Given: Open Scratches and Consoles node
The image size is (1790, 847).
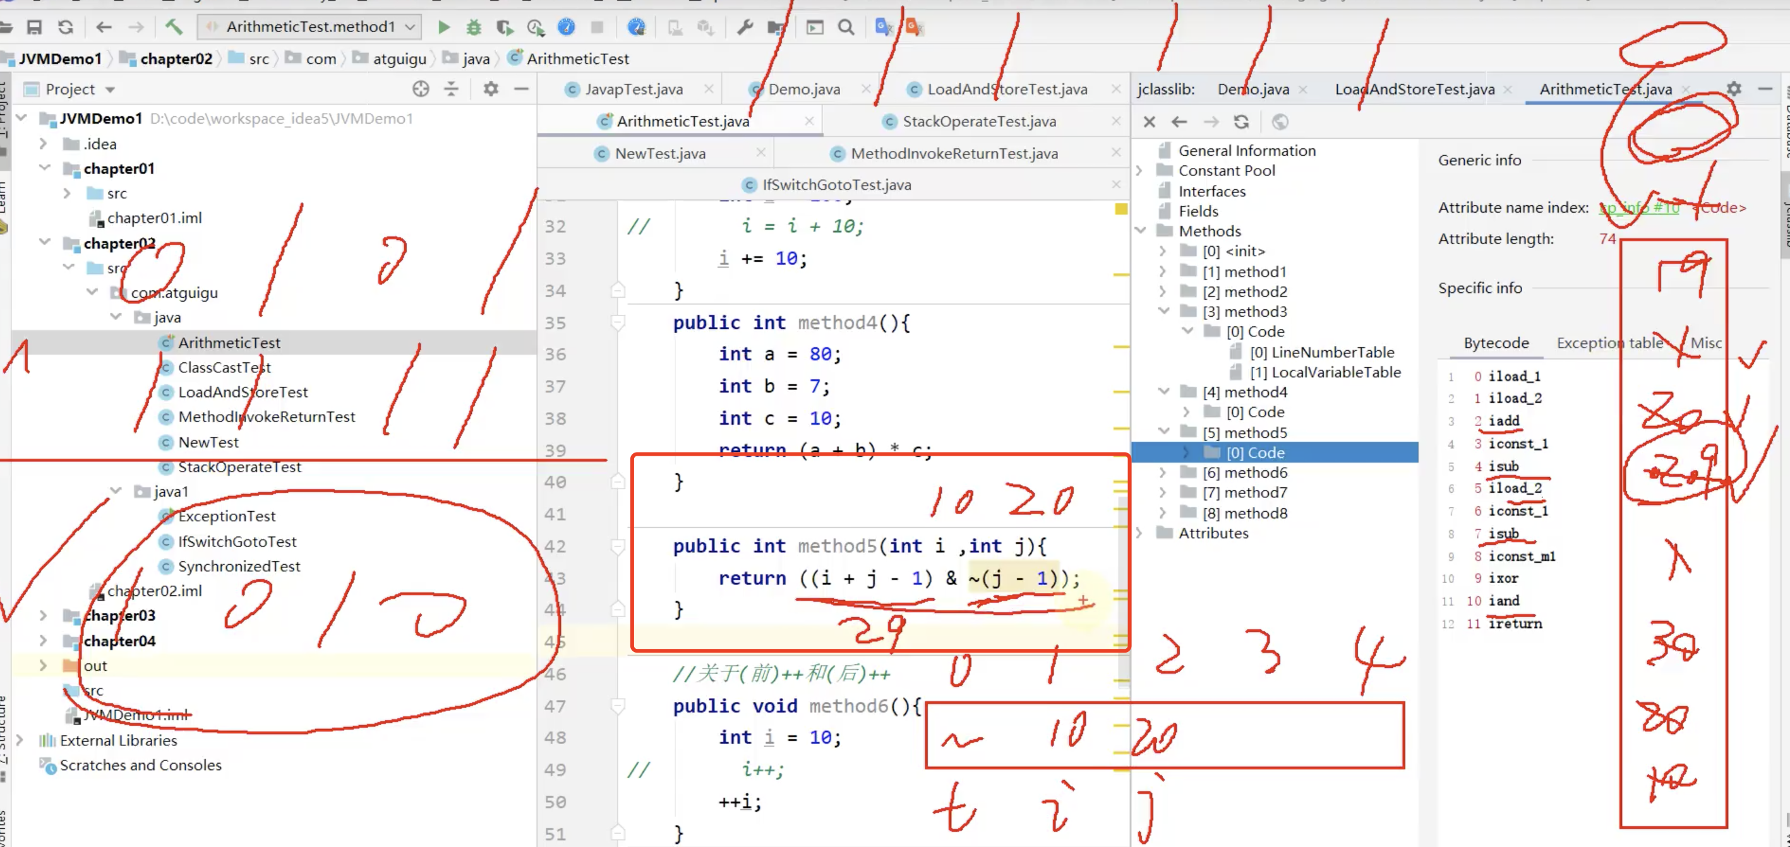Looking at the screenshot, I should [140, 765].
